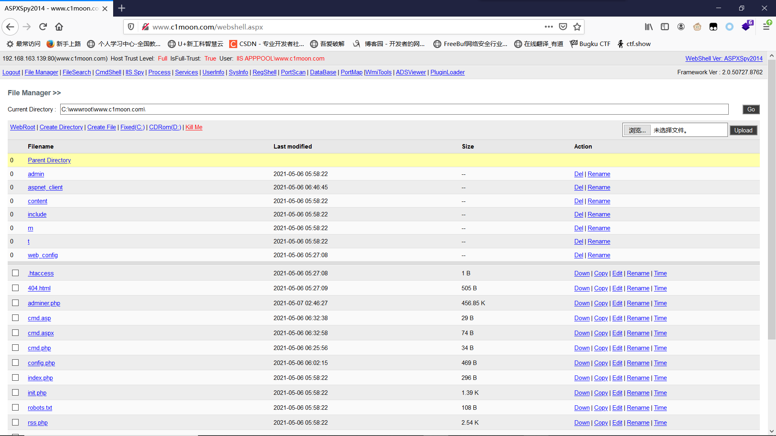
Task: Click the blue circle extension icon
Action: click(730, 27)
